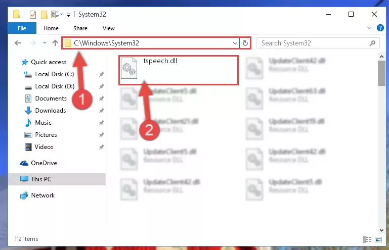
Task: Click the Forward navigation arrow
Action: coord(32,43)
